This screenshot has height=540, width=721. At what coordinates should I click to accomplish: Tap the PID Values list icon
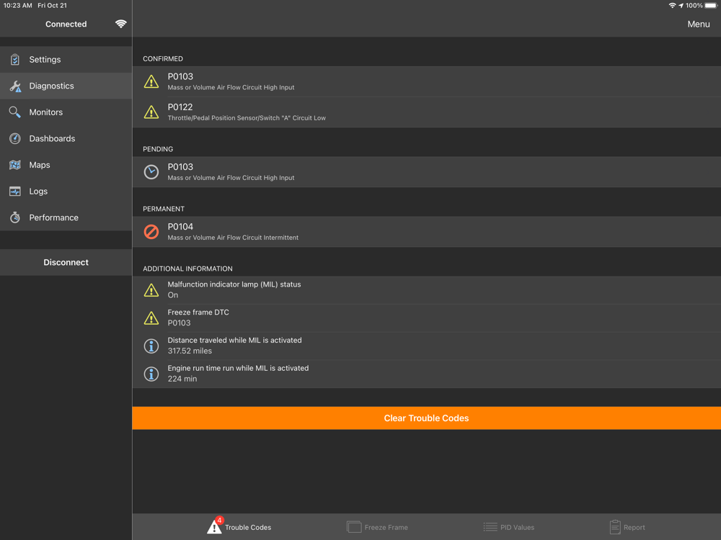click(x=490, y=527)
